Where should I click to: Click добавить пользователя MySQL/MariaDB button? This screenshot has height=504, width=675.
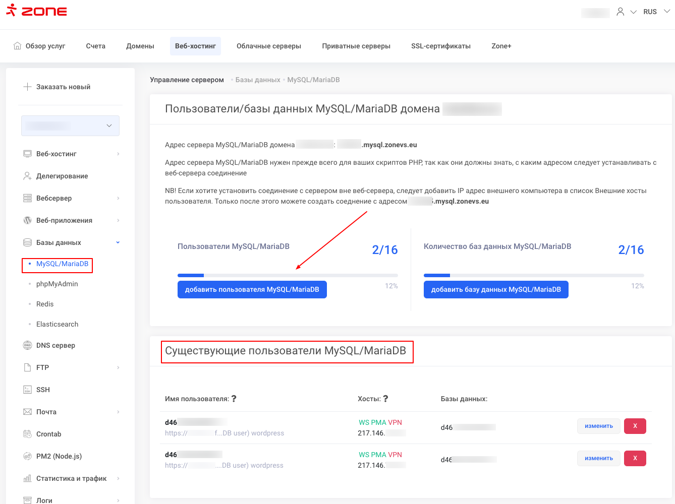(252, 289)
